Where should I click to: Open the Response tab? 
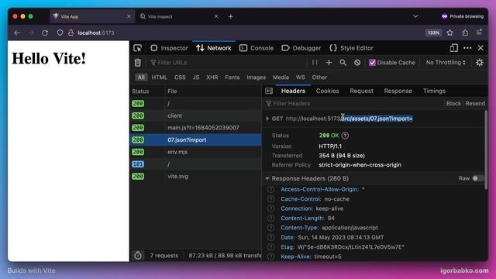pyautogui.click(x=398, y=91)
